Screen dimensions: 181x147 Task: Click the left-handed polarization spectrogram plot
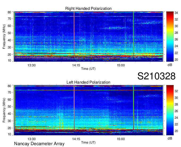click(x=89, y=110)
